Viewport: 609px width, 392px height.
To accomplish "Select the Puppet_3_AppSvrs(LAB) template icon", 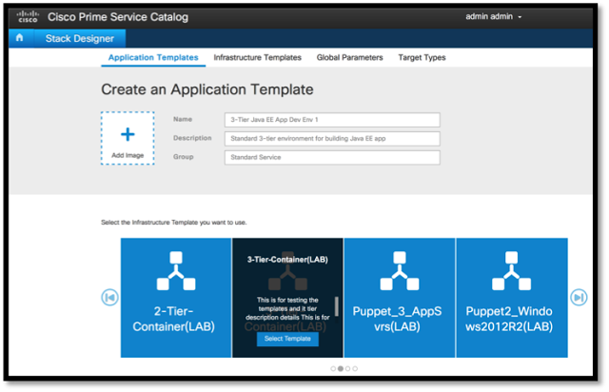I will point(399,273).
